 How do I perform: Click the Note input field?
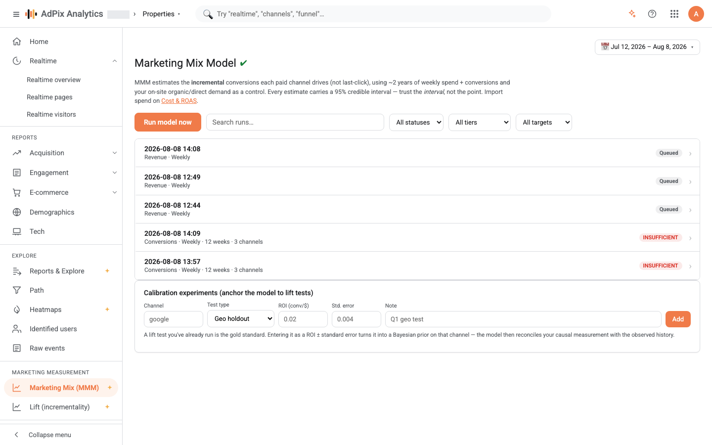click(x=523, y=319)
